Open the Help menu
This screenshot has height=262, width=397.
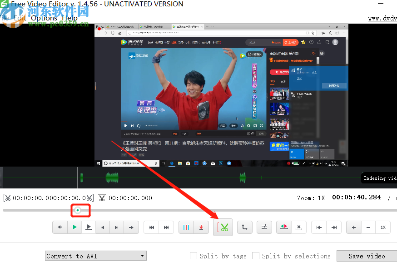[69, 18]
